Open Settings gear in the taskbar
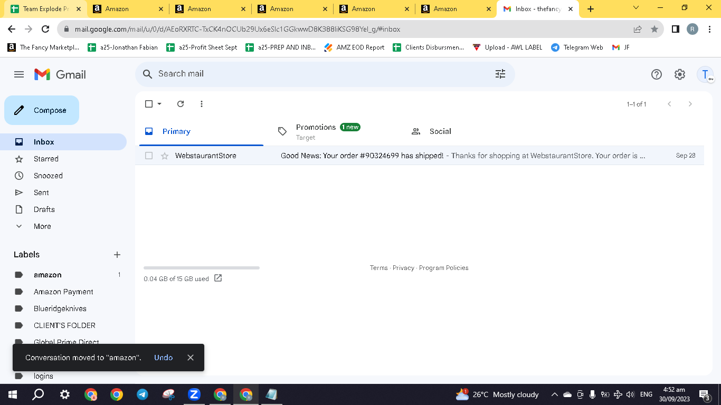This screenshot has width=721, height=405. point(64,394)
